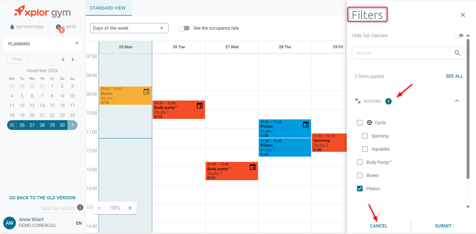Enable the Hide full classes toggle

point(459,35)
